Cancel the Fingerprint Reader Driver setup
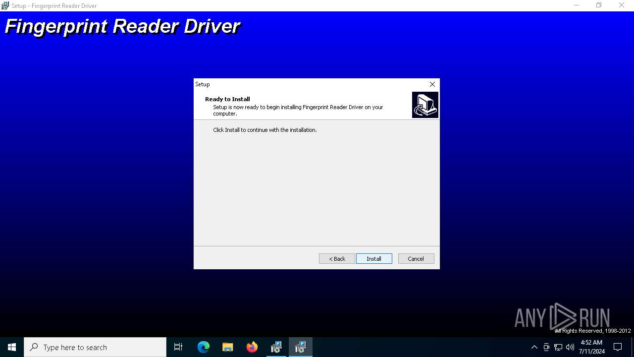The image size is (634, 357). click(x=416, y=259)
